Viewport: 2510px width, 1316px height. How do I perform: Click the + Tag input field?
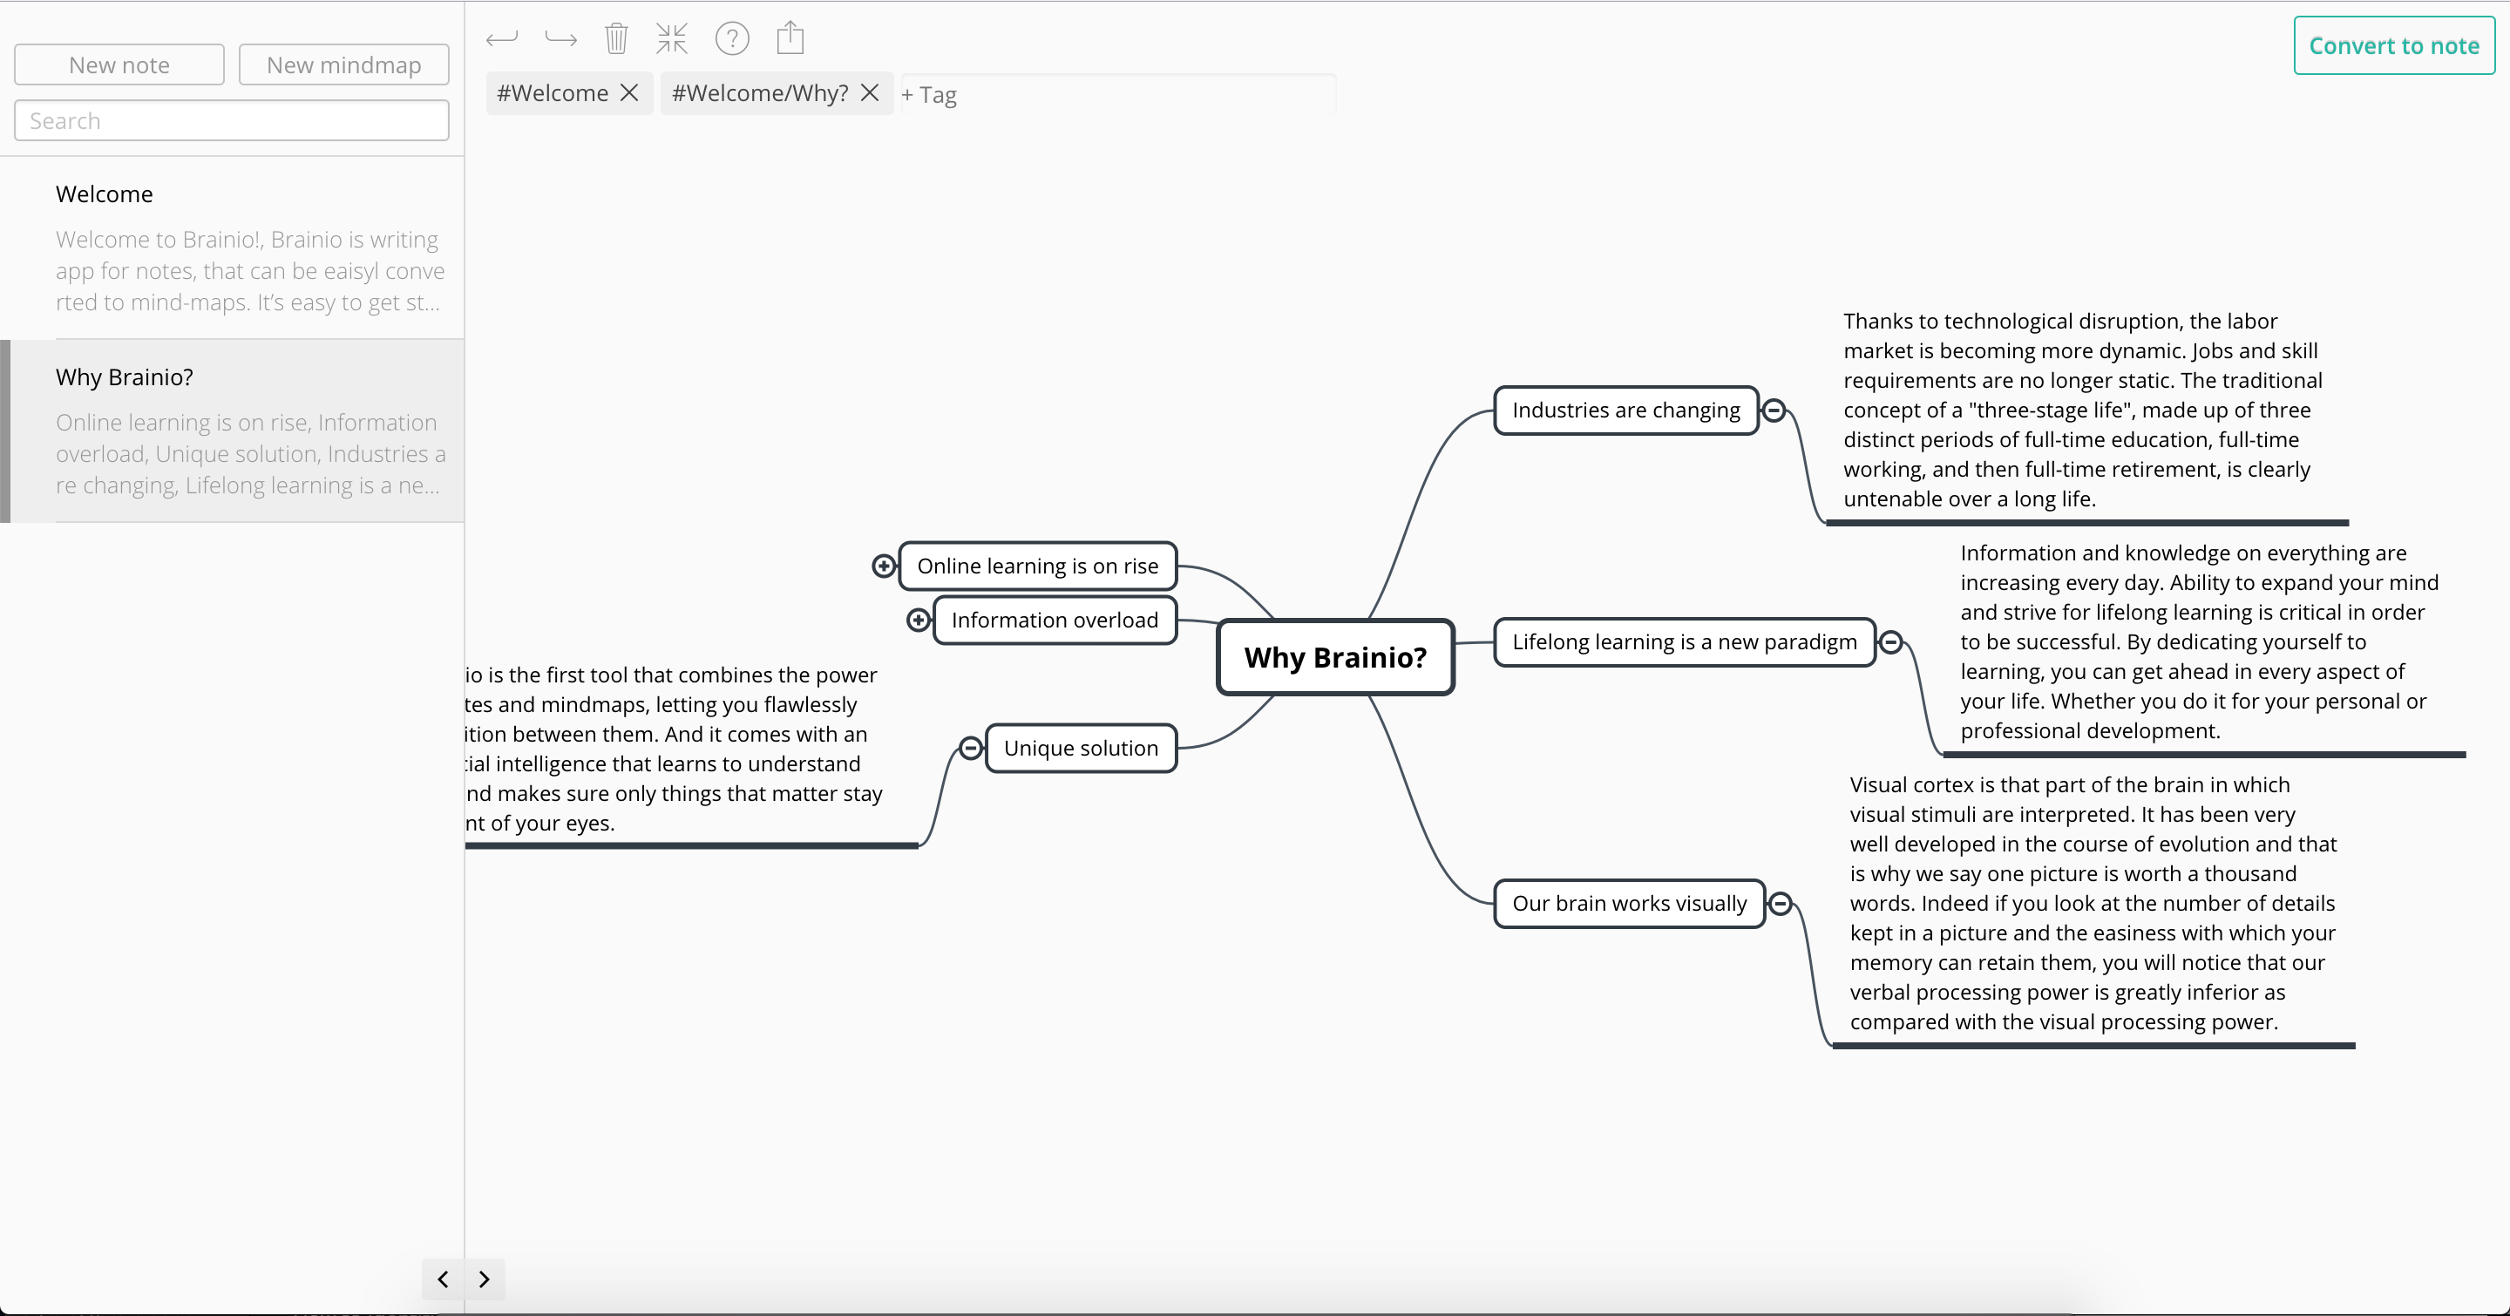[1117, 94]
